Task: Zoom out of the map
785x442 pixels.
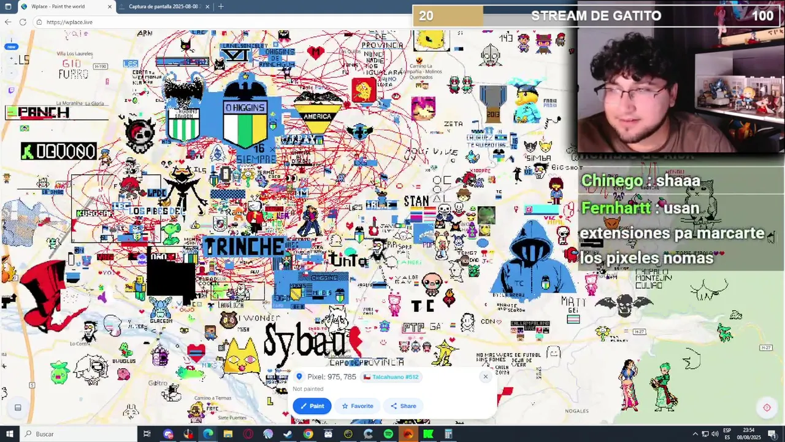Action: (x=11, y=73)
